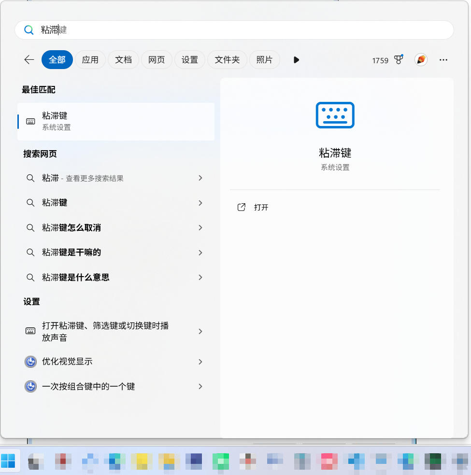471x475 pixels.
Task: Click the Windows Start button on taskbar
Action: click(8, 461)
